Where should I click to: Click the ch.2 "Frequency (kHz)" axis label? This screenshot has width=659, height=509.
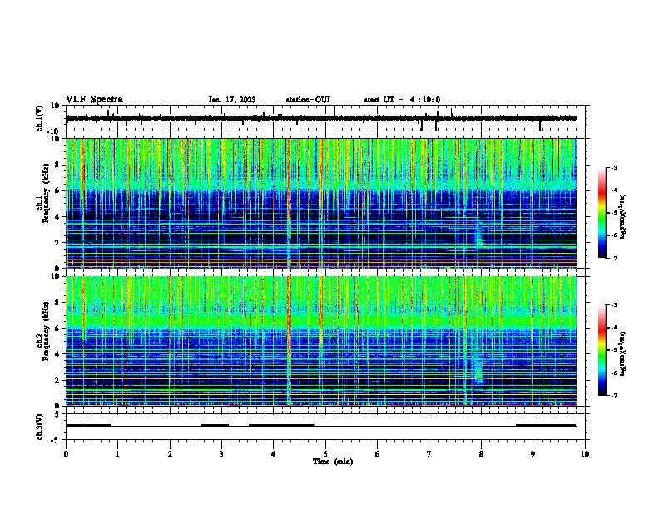(46, 331)
